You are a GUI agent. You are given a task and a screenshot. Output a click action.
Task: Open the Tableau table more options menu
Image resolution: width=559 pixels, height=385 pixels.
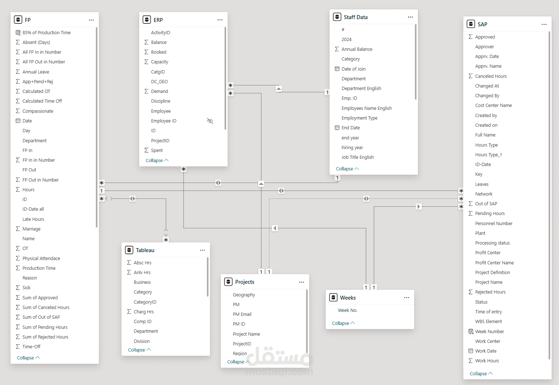[x=202, y=250]
